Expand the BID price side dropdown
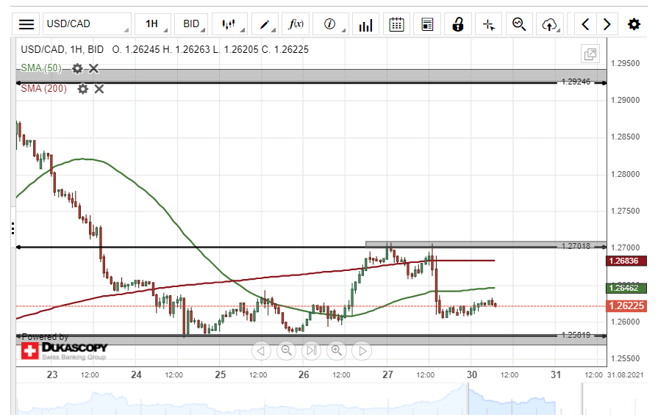 192,24
